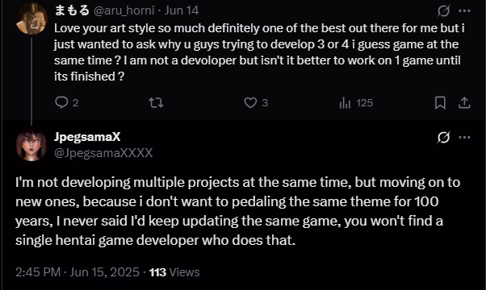486x290 pixels.
Task: Open the more options menu on first tweet
Action: pyautogui.click(x=464, y=10)
